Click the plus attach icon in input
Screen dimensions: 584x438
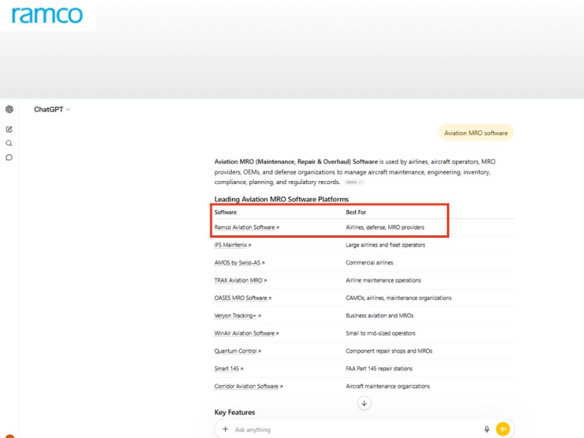point(225,429)
